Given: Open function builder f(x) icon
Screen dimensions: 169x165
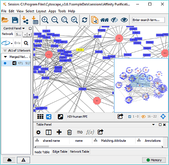Looking at the screenshot, I should tap(90, 132).
